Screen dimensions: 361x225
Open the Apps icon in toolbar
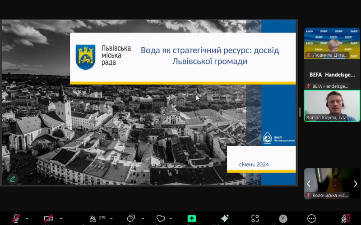[255, 218]
